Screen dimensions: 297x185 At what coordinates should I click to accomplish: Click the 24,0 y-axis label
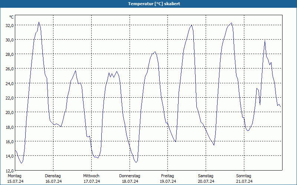10,83
